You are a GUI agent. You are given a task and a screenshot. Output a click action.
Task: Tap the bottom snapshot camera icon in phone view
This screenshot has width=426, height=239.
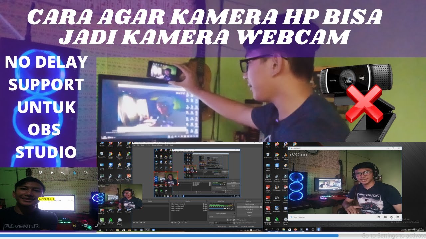tap(85, 225)
